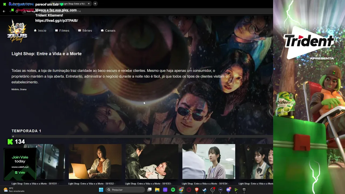Image resolution: width=345 pixels, height=194 pixels.
Task: Open the Séries section
Action: point(85,31)
